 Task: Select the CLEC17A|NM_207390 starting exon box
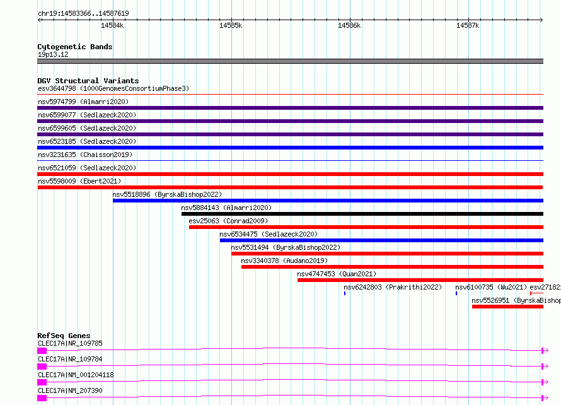(x=42, y=398)
